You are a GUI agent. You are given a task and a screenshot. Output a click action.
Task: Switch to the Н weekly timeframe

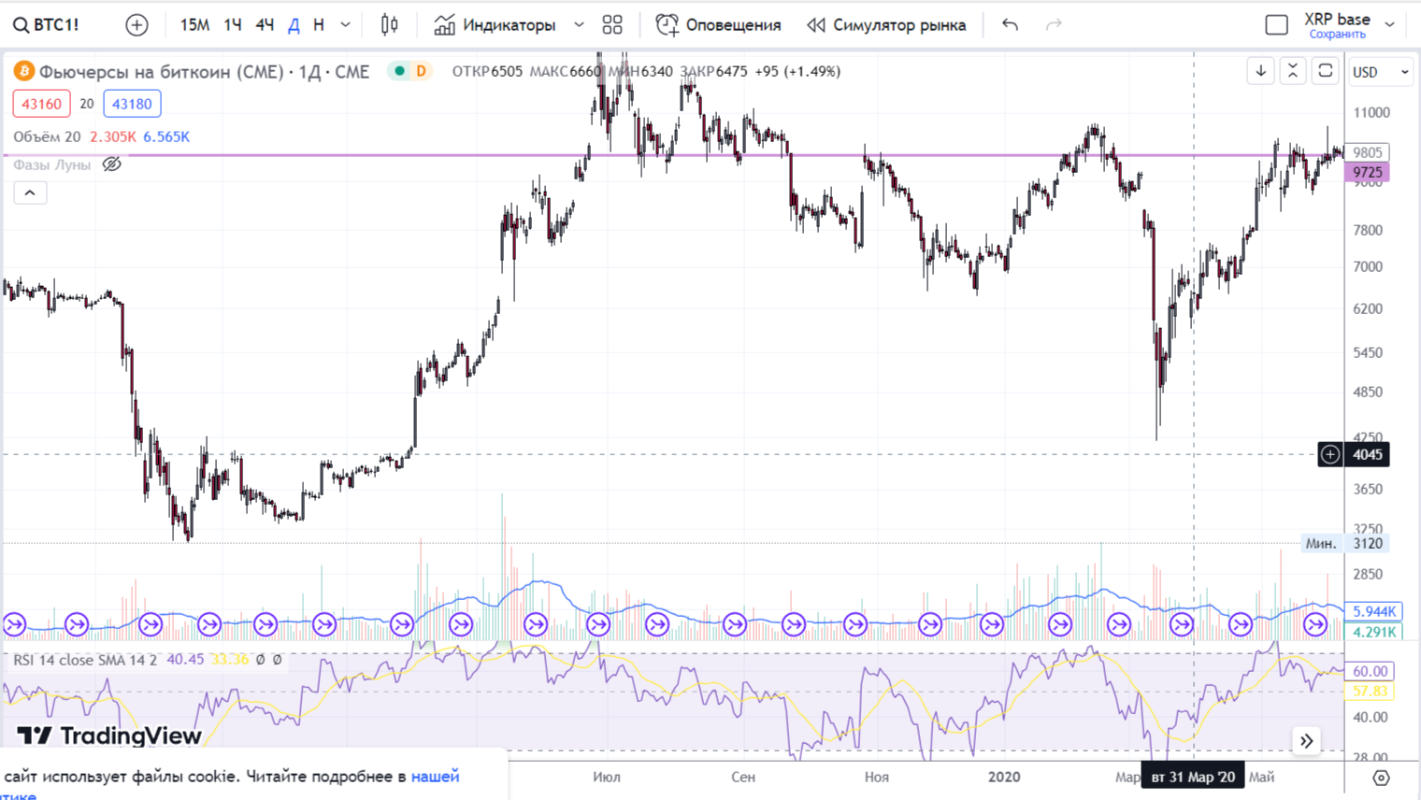pos(319,24)
